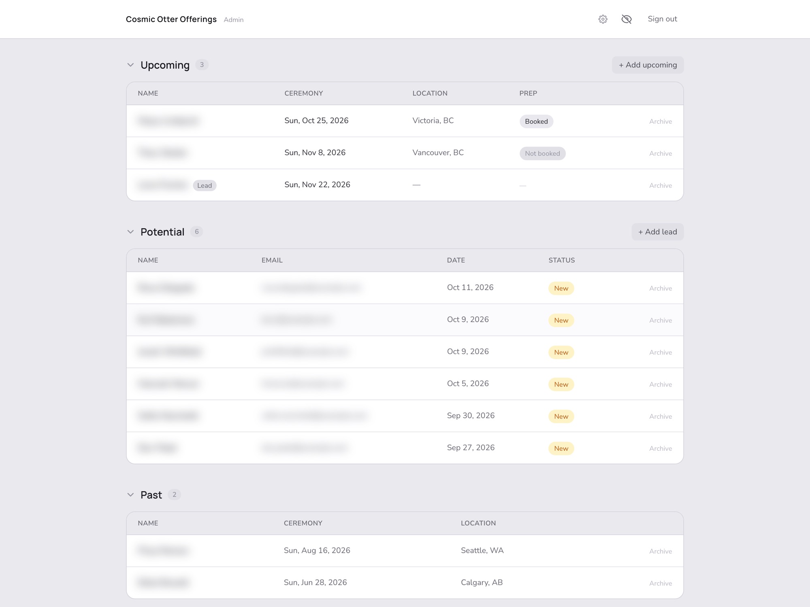Archive the Vancouver, BC ceremony row
This screenshot has width=810, height=607.
point(661,153)
